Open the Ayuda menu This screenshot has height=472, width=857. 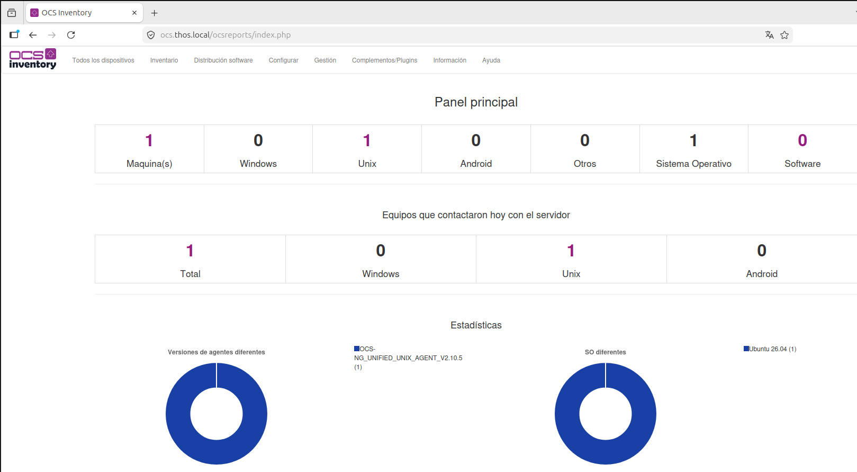pyautogui.click(x=491, y=60)
